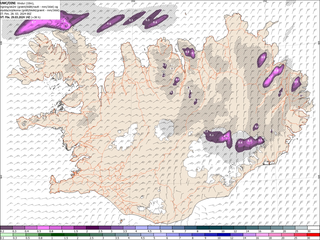Click the dark purple upper swatch between 2 and 2.5

(x=92, y=228)
